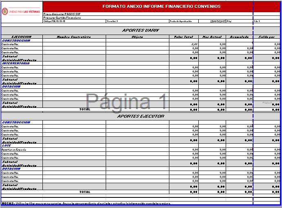Select the Fecha de Aprobación label cell
The image size is (282, 208).
click(x=184, y=21)
